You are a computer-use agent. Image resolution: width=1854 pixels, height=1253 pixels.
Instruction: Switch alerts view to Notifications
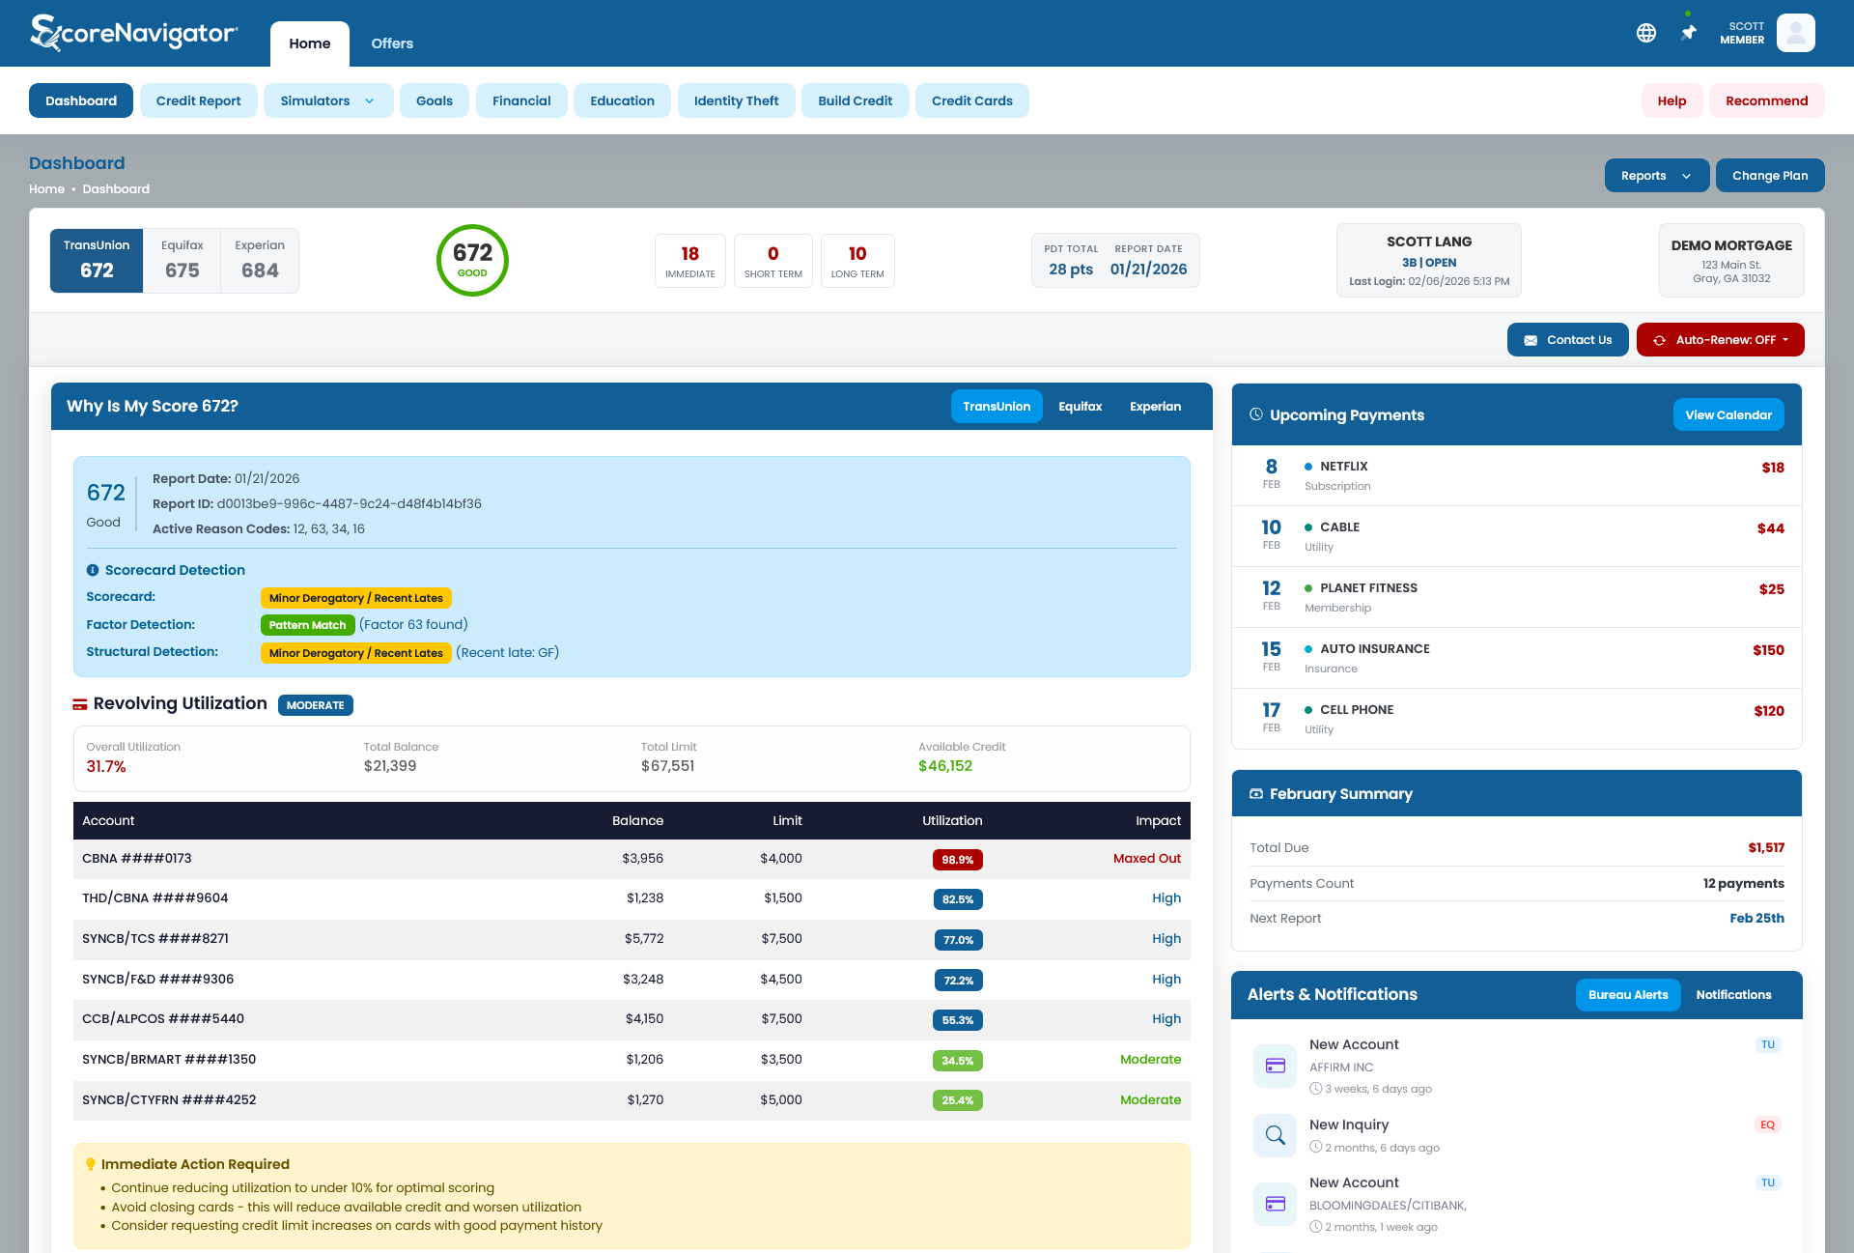[x=1733, y=994]
